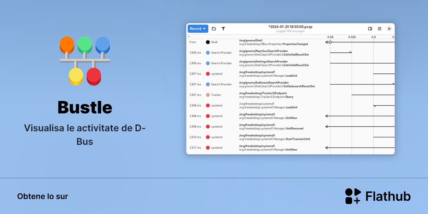This screenshot has height=214, width=428.
Task: Collapse the column header chevron below Record
Action: coord(189,36)
